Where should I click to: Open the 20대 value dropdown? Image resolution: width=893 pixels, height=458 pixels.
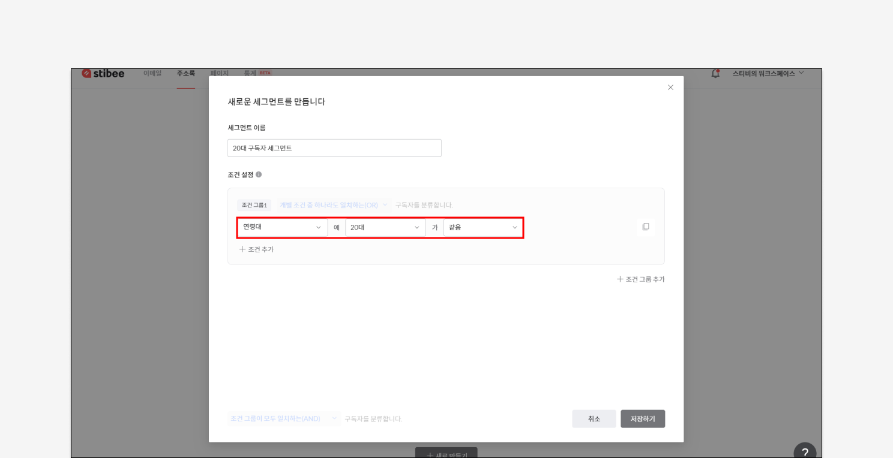385,228
